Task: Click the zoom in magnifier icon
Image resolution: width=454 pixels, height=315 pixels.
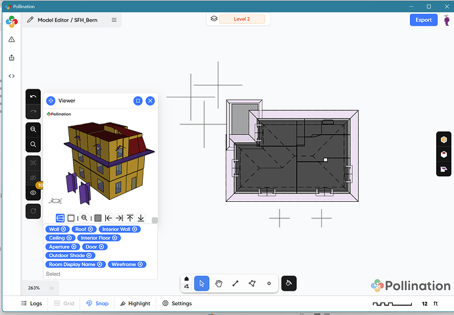Action: click(x=34, y=129)
